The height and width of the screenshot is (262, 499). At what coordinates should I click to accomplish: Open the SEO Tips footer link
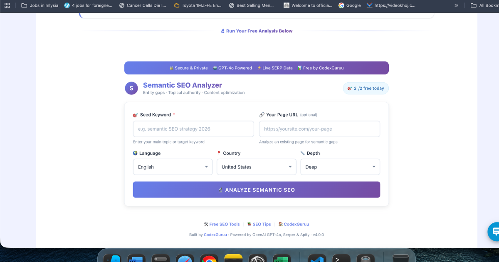point(259,224)
